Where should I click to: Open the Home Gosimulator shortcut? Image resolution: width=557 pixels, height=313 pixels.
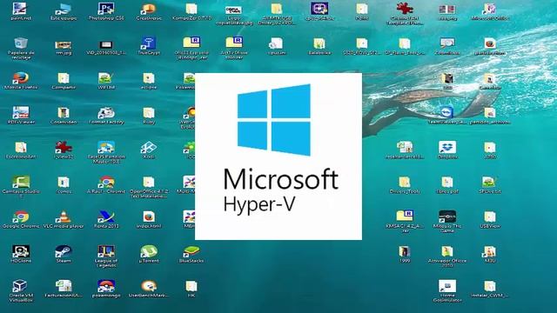point(447,291)
